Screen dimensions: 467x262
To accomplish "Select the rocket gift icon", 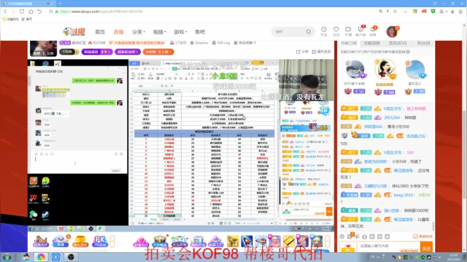I will [247, 241].
